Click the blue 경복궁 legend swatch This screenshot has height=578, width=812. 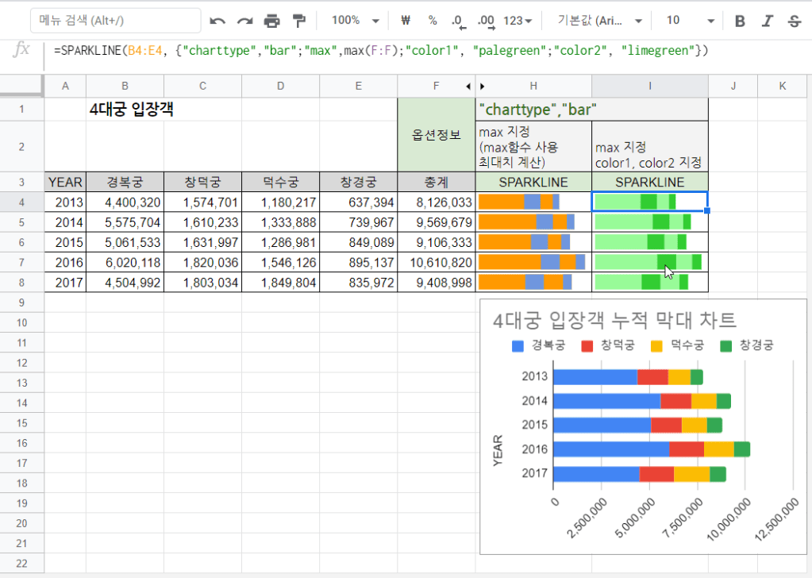518,345
